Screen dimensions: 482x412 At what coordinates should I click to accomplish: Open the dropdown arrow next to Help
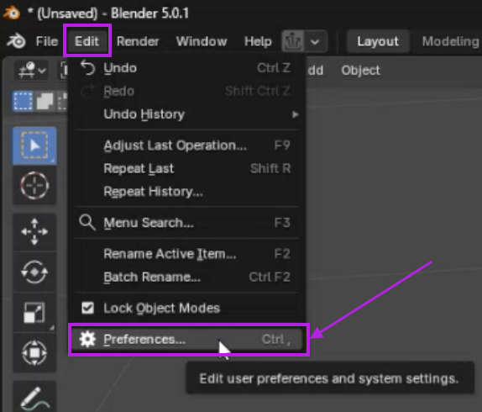[x=315, y=41]
